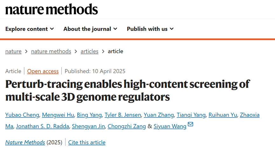275x150 pixels.
Task: Open the Nature Methods journal citation link
Action: tap(25, 142)
